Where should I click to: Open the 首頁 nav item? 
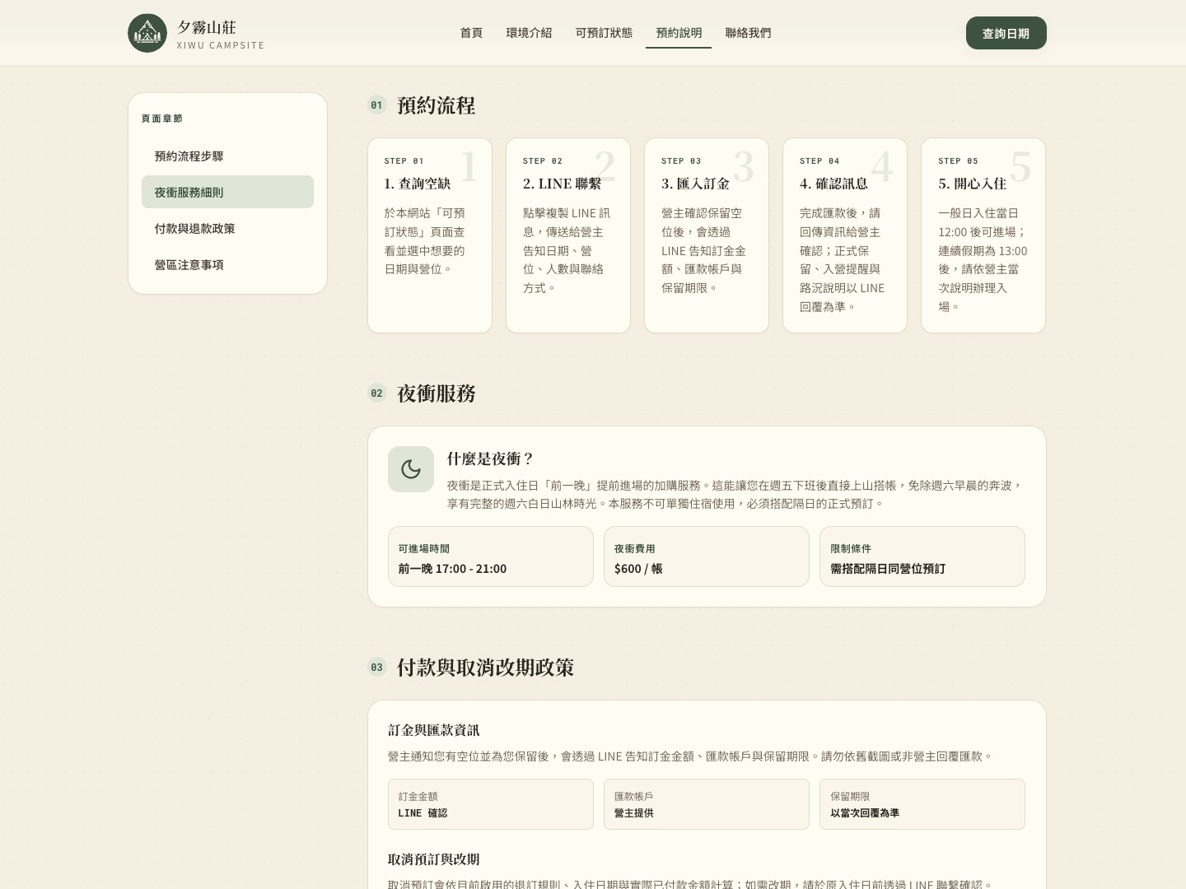pyautogui.click(x=471, y=33)
